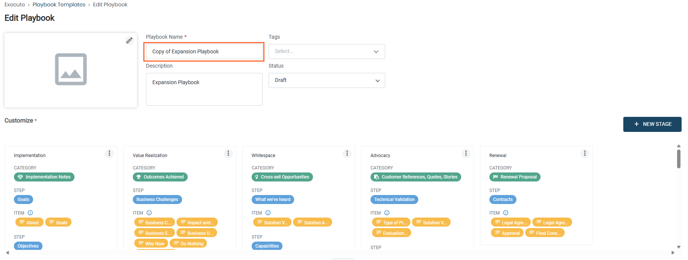Click the Why Now item chip

coord(151,243)
